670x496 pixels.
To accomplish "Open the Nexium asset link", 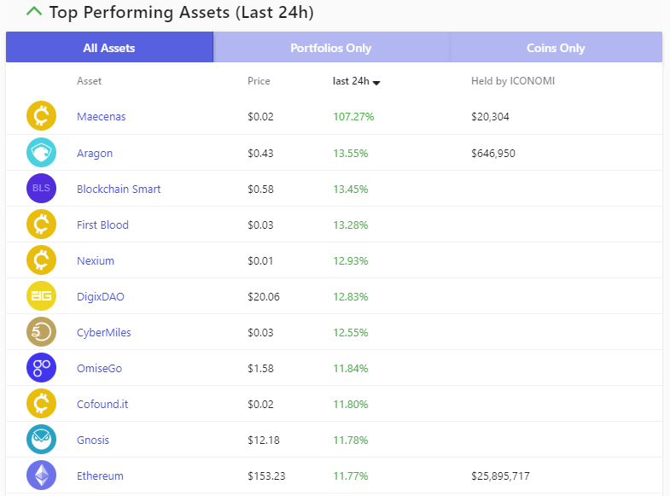I will tap(95, 261).
